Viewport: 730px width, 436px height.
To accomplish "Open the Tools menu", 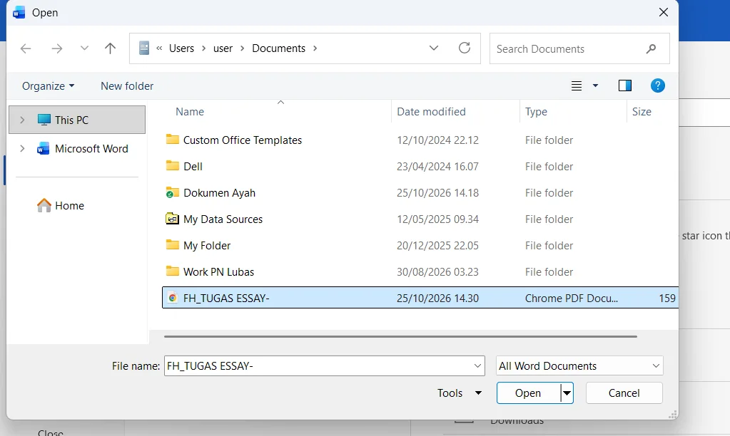I will (x=459, y=393).
